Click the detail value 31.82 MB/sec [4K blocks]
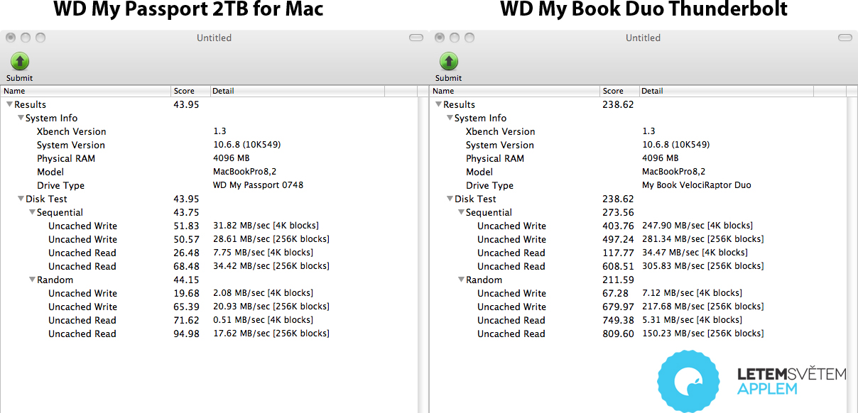 coord(266,226)
